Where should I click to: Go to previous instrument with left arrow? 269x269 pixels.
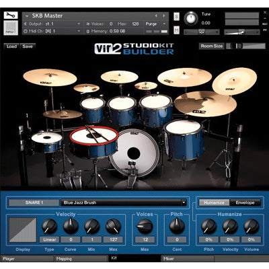click(156, 15)
